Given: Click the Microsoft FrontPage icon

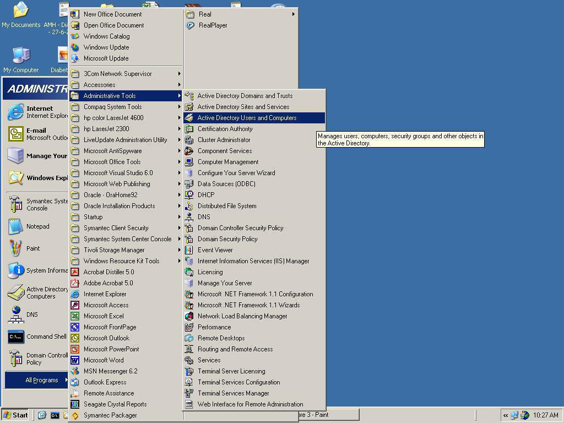Looking at the screenshot, I should (75, 327).
